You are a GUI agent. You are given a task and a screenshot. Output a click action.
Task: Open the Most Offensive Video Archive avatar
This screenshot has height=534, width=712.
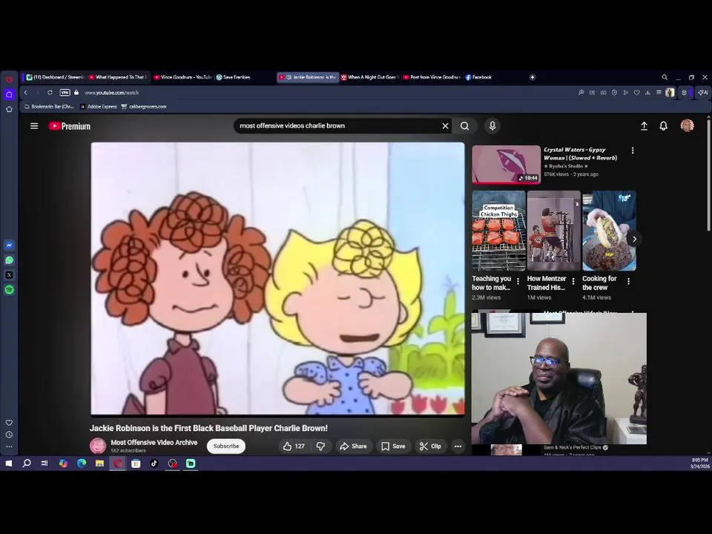(x=98, y=446)
